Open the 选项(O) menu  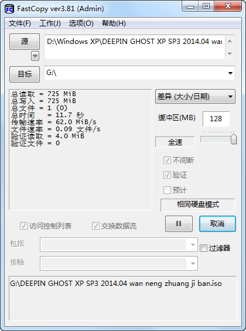point(81,23)
